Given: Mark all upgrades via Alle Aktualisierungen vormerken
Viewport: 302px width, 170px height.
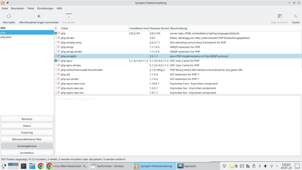Looking at the screenshot, I should pyautogui.click(x=39, y=19).
